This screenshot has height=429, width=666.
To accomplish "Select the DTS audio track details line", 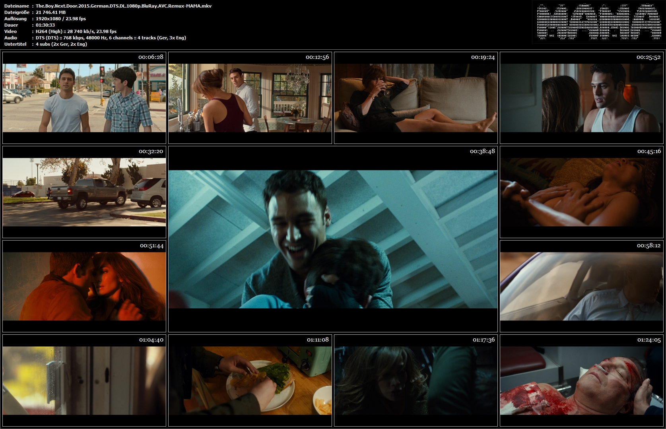I will (x=111, y=38).
